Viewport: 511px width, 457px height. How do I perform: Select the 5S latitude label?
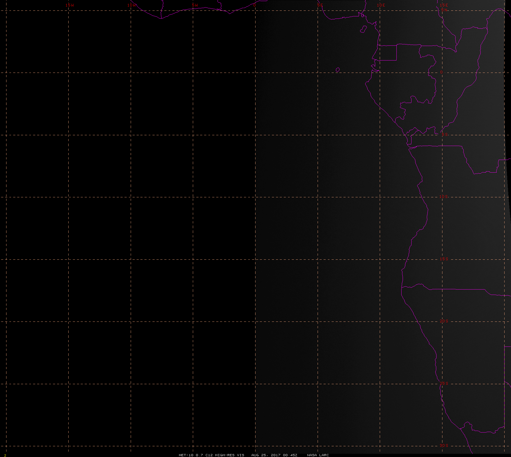(x=445, y=134)
